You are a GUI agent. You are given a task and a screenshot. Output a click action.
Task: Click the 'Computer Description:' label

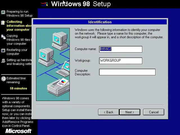[82, 73]
